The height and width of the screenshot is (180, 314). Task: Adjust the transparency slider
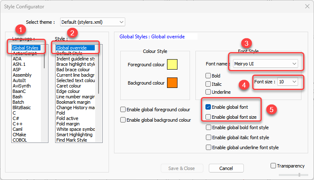click(x=299, y=175)
